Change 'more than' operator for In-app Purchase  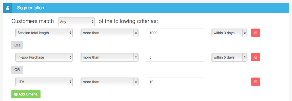point(109,57)
